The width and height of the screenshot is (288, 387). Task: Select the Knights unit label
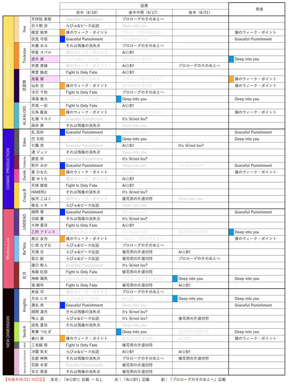pos(25,305)
